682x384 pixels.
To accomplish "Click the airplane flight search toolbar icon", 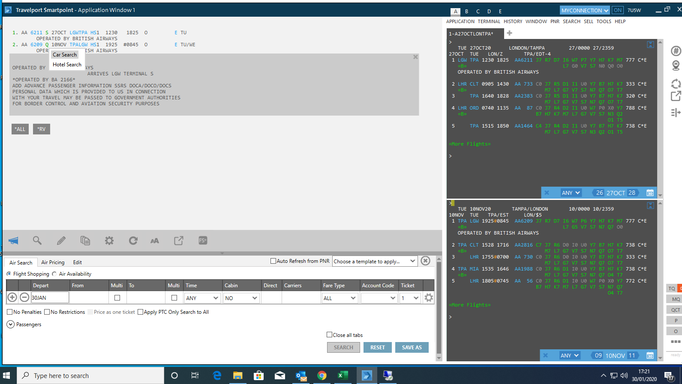I will [x=13, y=241].
